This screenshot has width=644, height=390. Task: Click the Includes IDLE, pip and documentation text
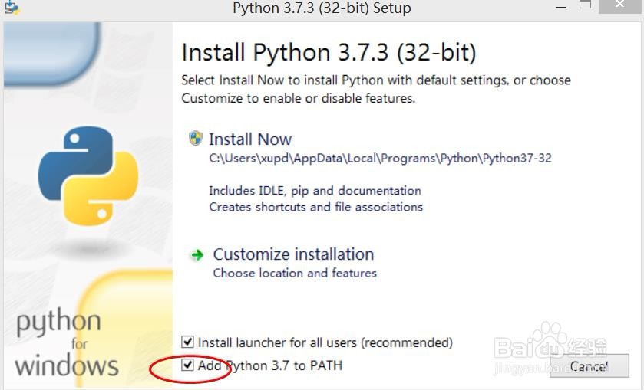pos(315,190)
